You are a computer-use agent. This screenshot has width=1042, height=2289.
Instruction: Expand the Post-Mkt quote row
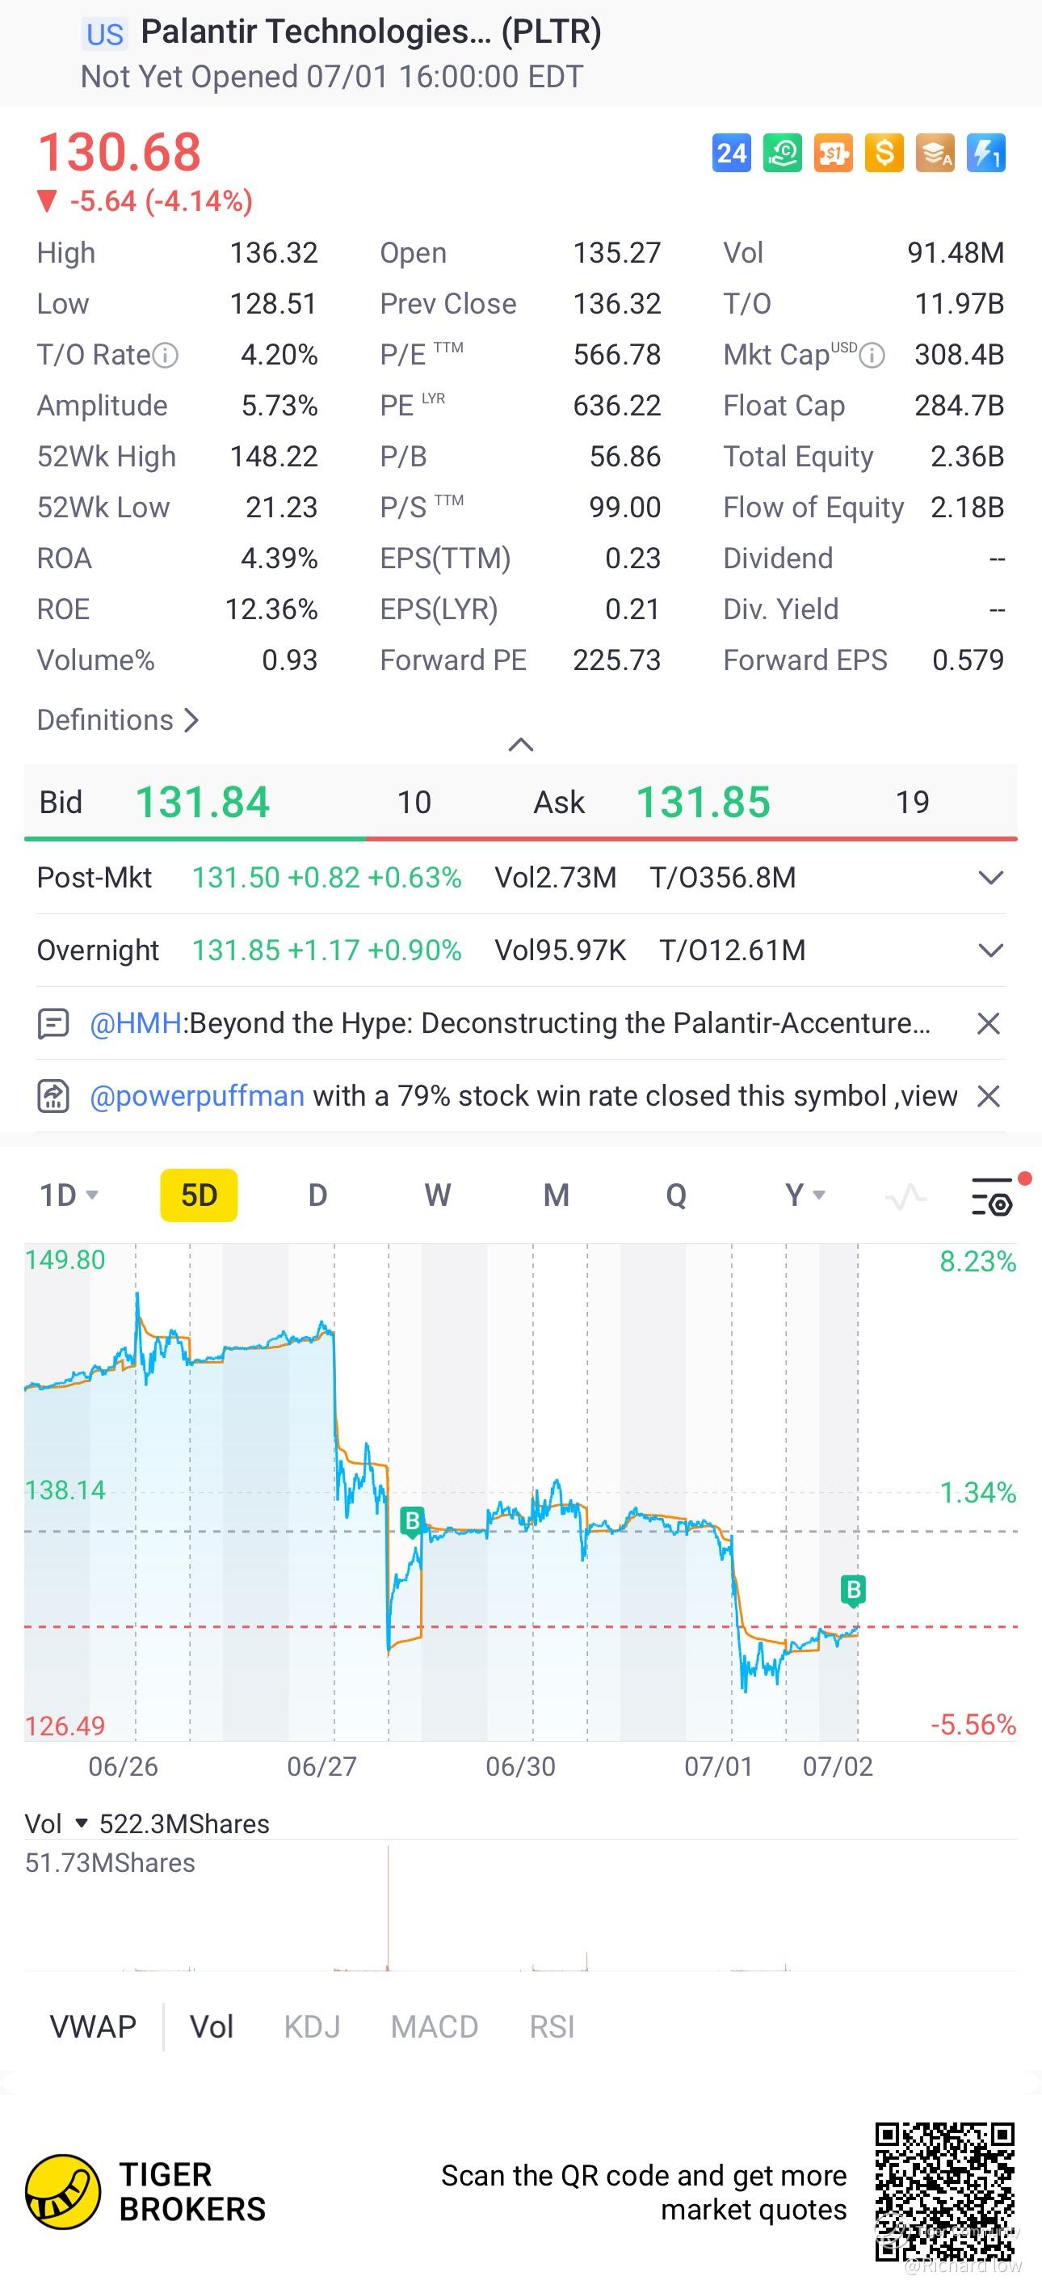click(x=990, y=878)
